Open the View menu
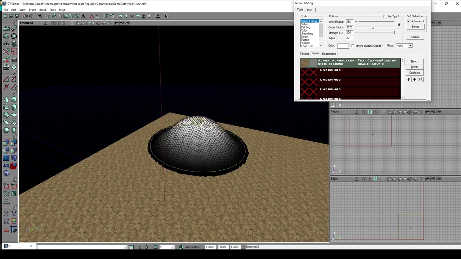 click(x=22, y=10)
